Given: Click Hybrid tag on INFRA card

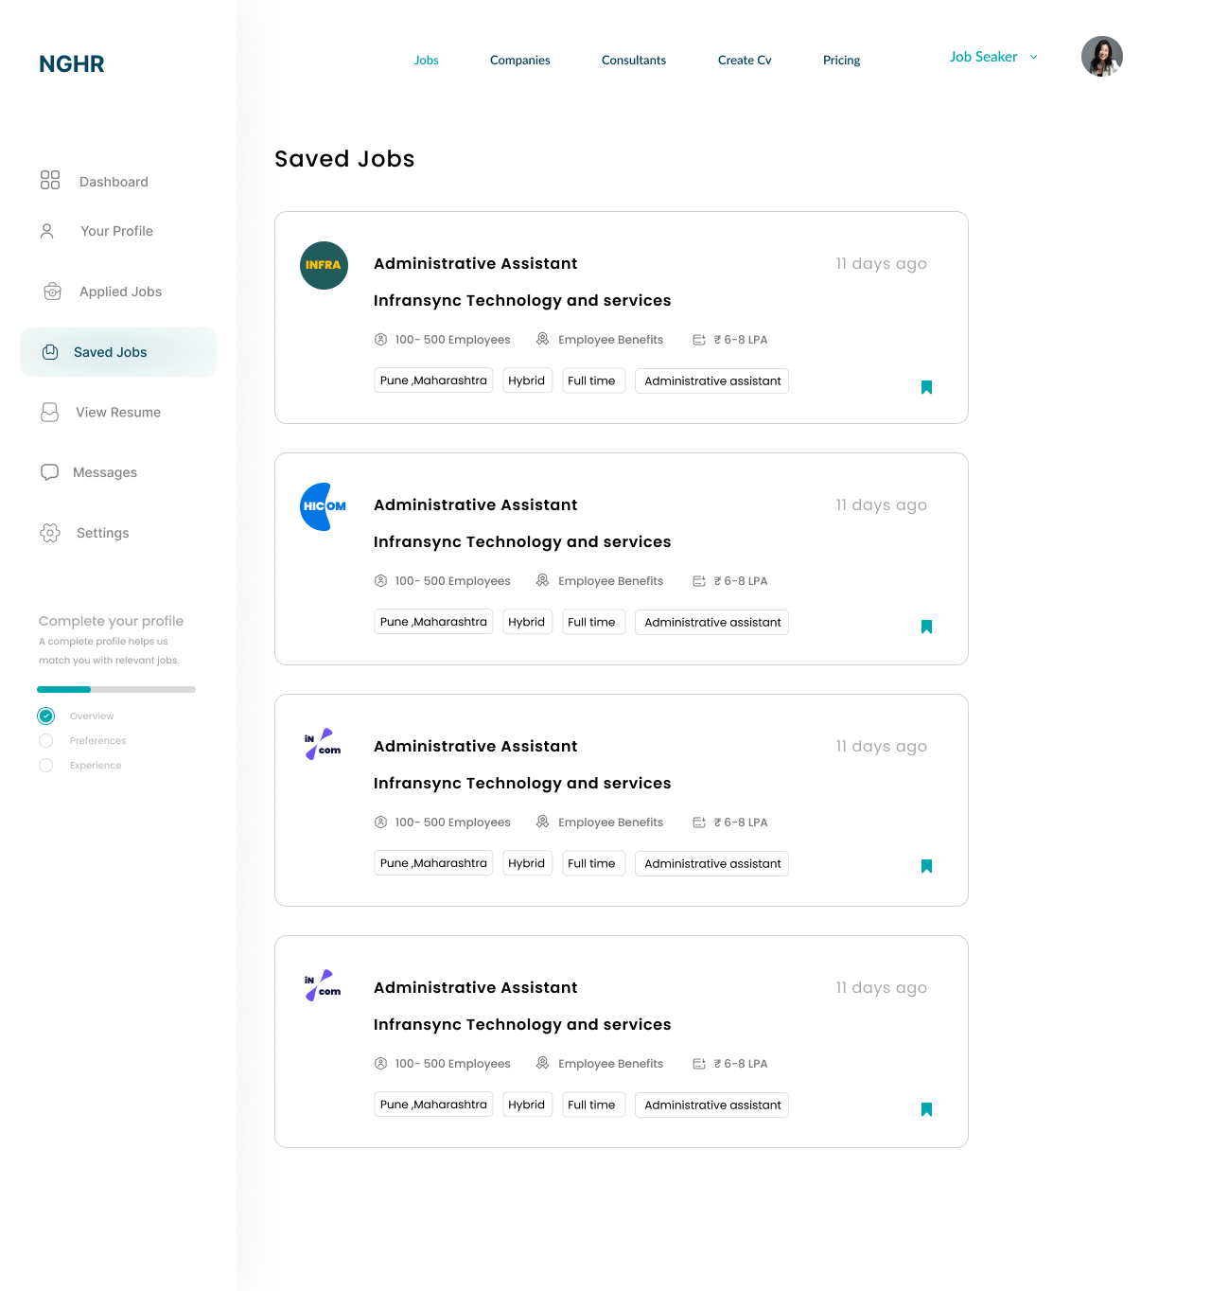Looking at the screenshot, I should pos(527,380).
